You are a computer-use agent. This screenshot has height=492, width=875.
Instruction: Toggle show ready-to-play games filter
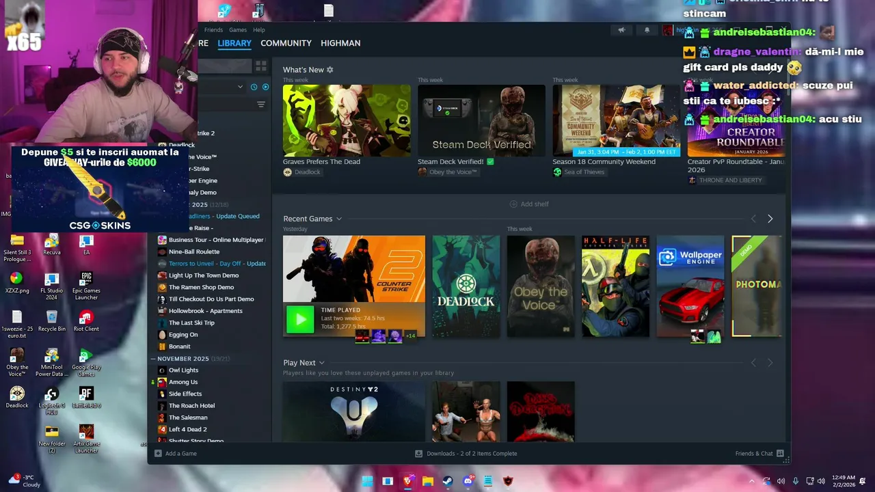[x=266, y=87]
